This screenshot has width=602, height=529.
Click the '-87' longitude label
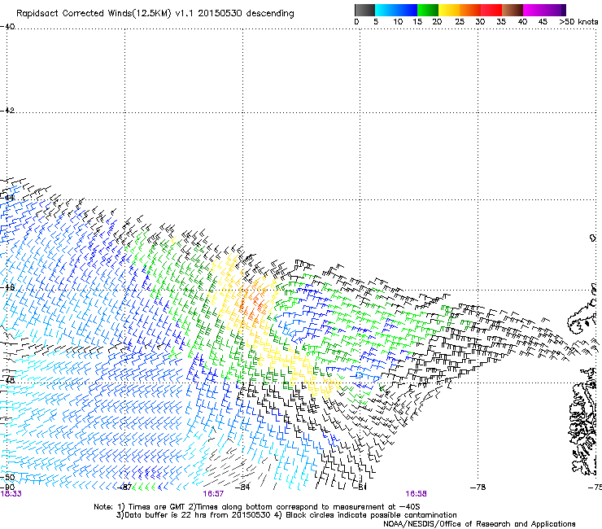tap(125, 487)
